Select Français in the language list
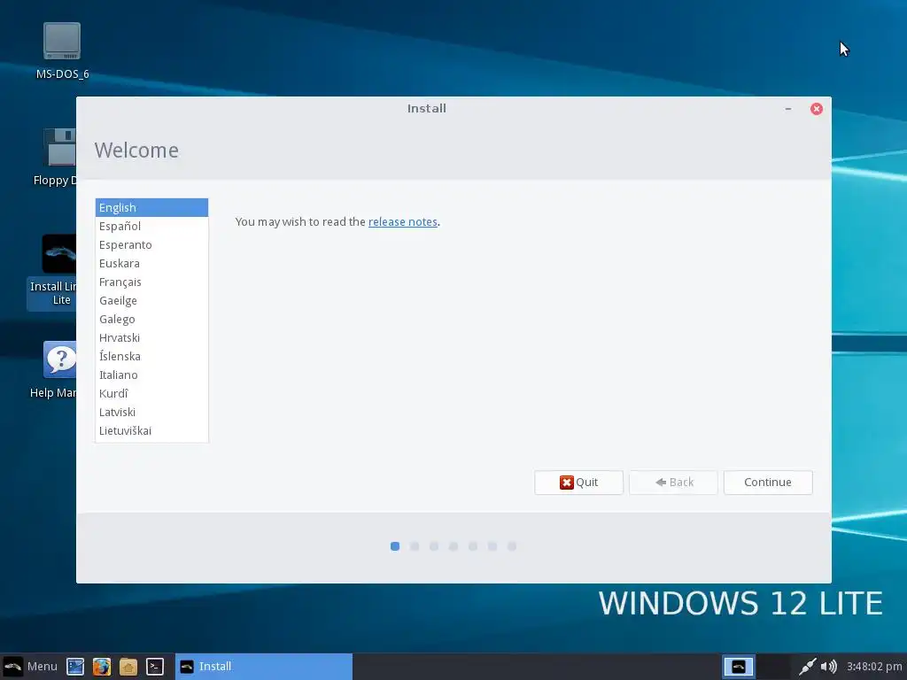 (151, 282)
